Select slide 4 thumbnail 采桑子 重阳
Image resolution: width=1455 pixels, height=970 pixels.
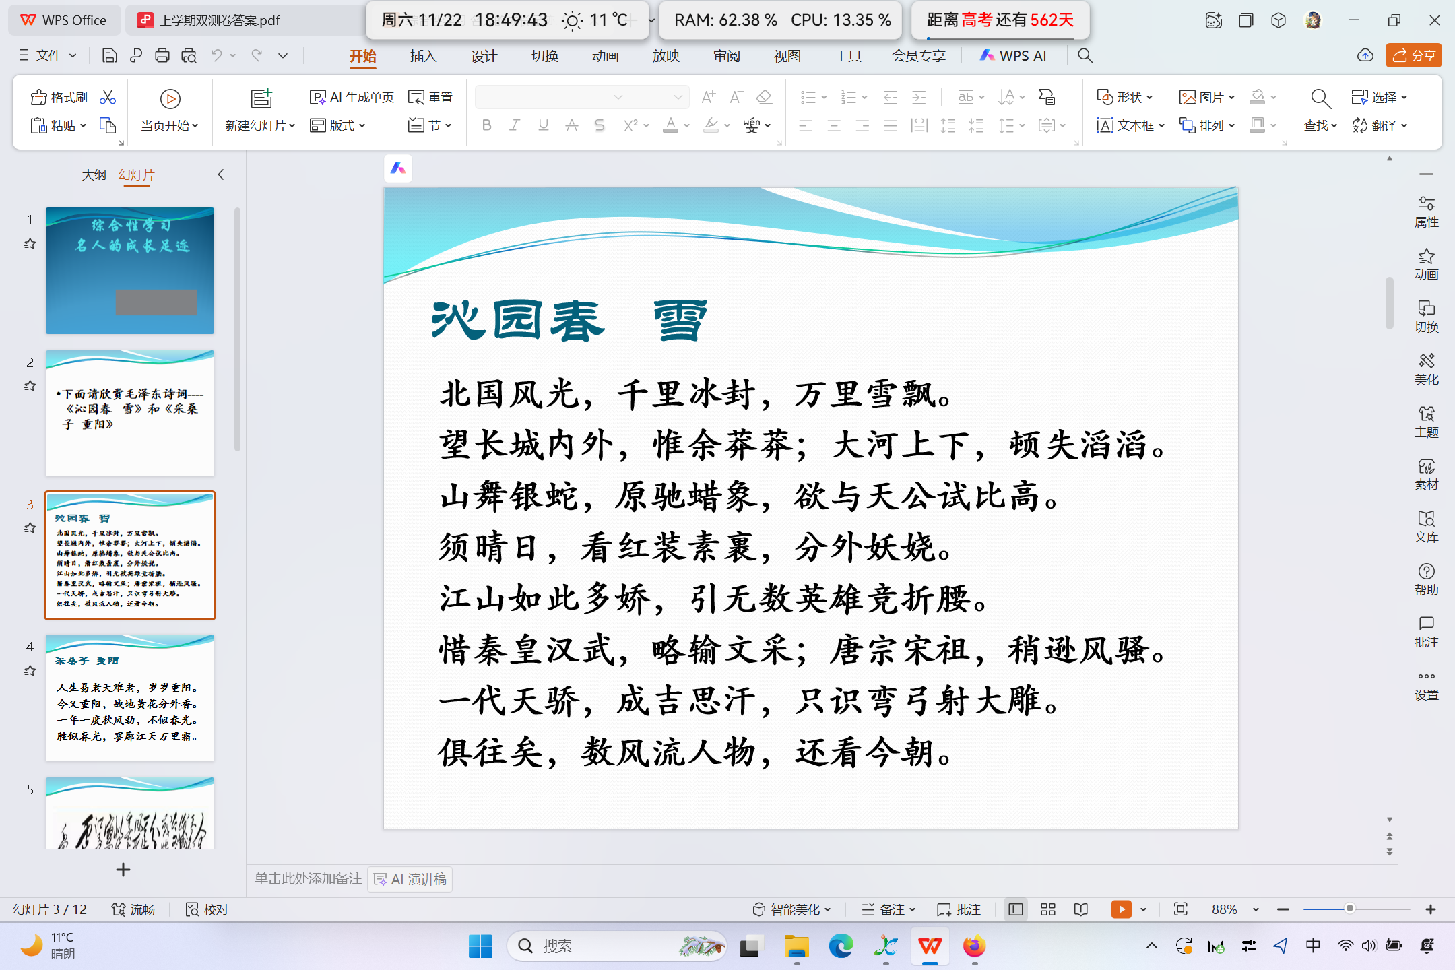click(x=130, y=698)
